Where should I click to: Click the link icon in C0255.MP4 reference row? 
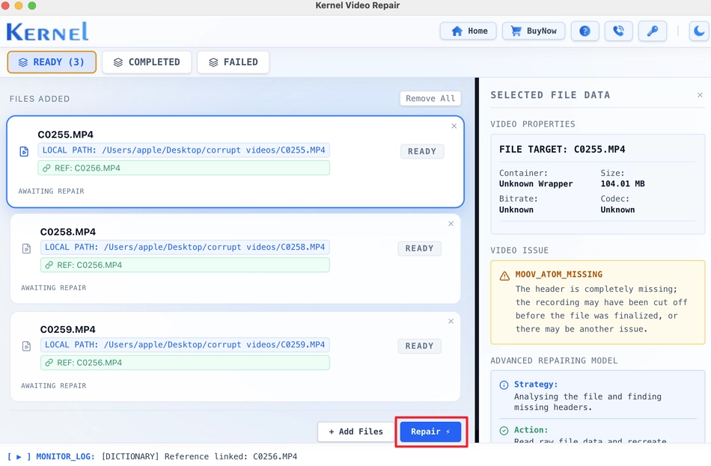coord(46,168)
